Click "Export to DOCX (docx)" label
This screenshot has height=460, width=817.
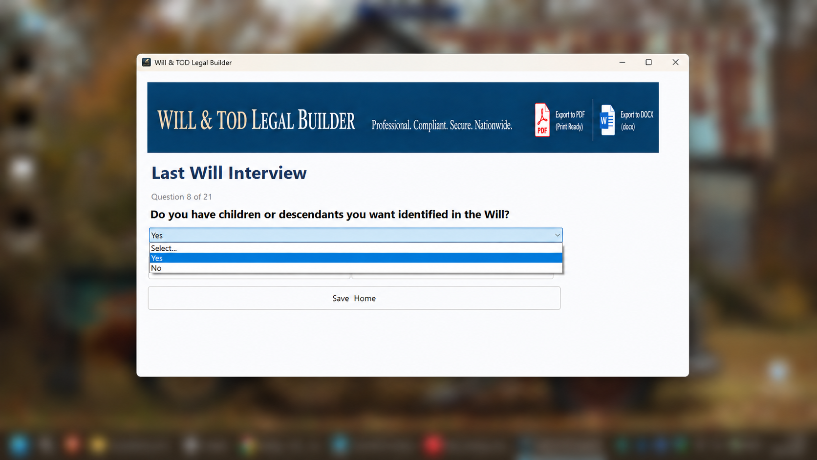pos(637,120)
